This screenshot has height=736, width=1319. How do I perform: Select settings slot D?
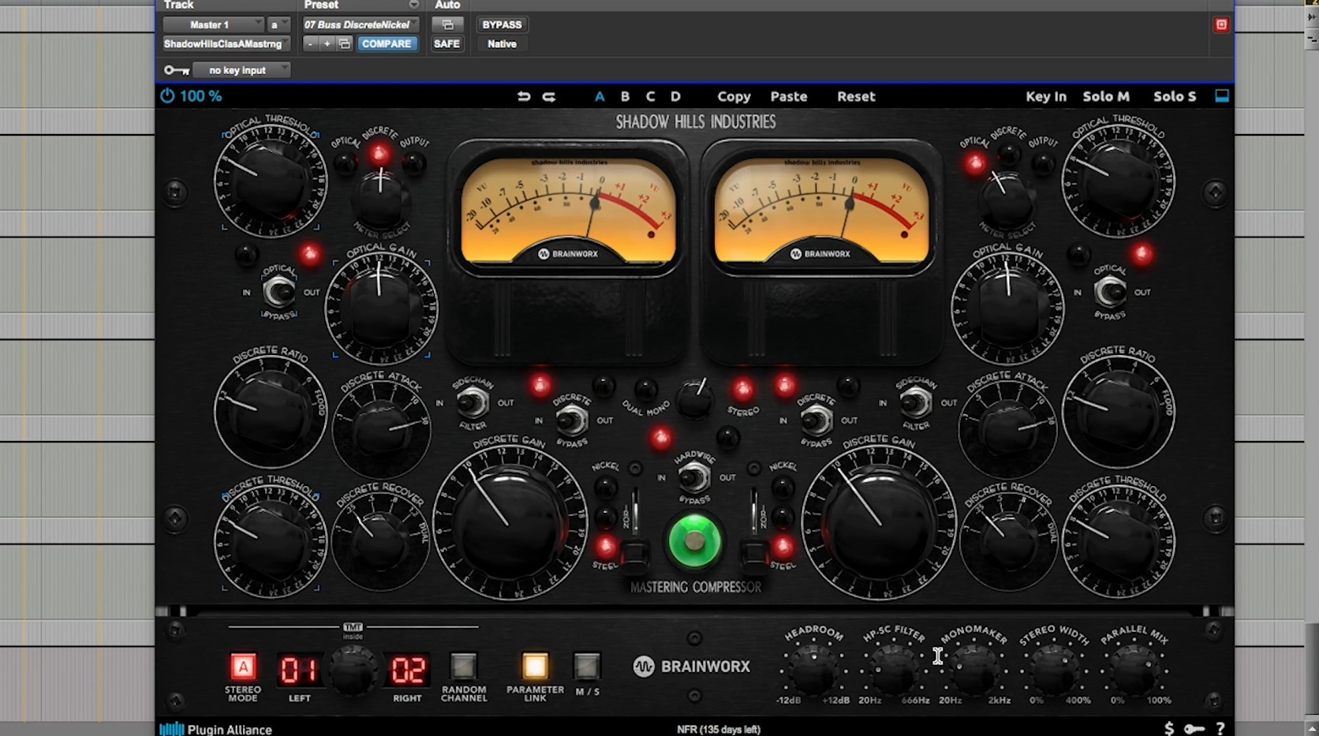coord(675,96)
